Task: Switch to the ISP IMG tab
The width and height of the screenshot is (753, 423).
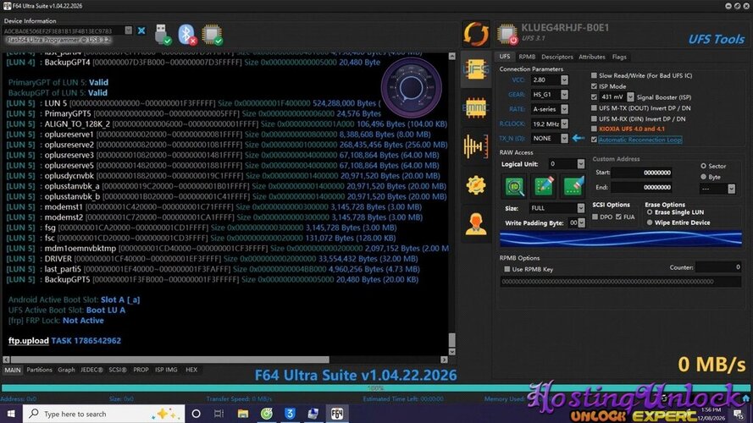Action: (166, 370)
